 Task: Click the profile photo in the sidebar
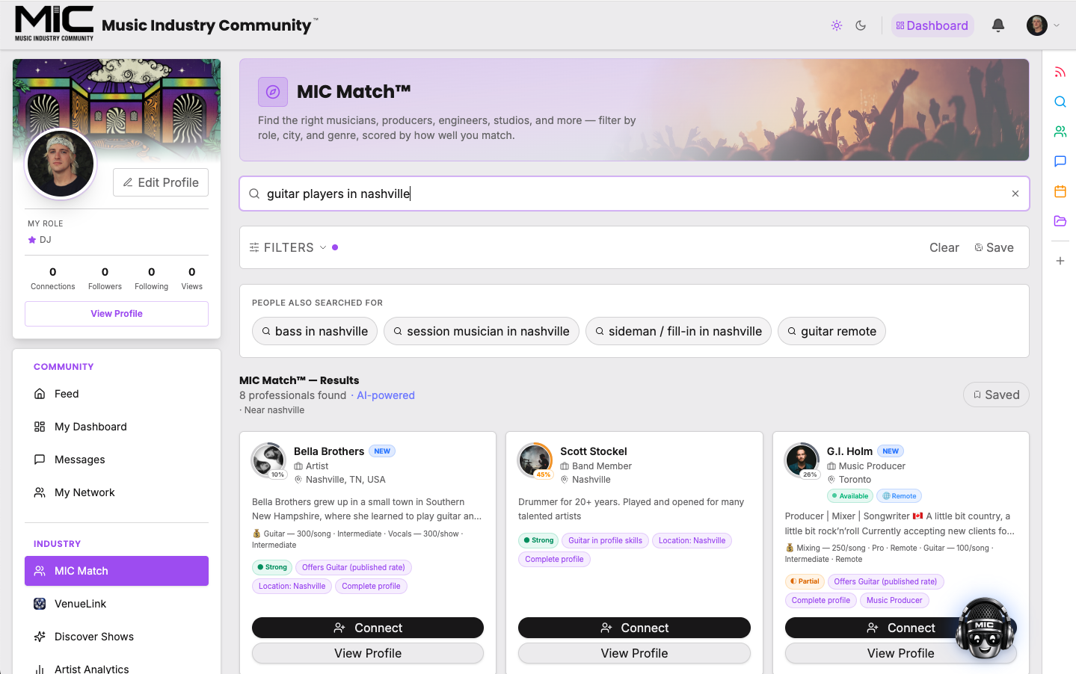point(61,164)
